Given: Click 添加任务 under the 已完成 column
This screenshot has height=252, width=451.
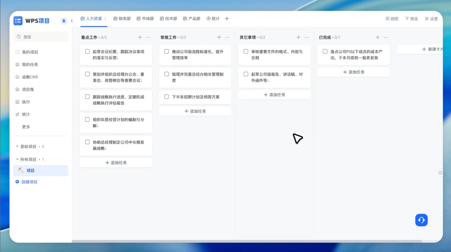Looking at the screenshot, I should tap(354, 72).
